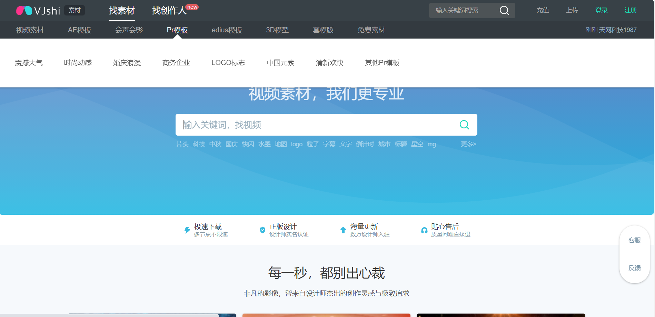Viewport: 655px width, 317px height.
Task: Open the 客服 customer service widget
Action: coord(634,240)
